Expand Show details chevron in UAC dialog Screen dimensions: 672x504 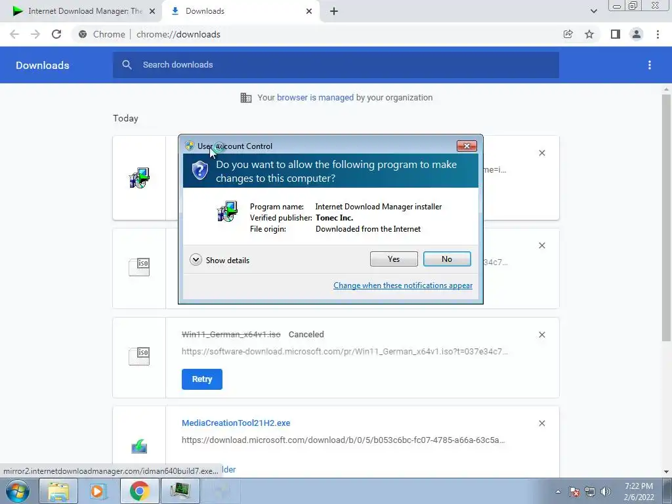196,260
